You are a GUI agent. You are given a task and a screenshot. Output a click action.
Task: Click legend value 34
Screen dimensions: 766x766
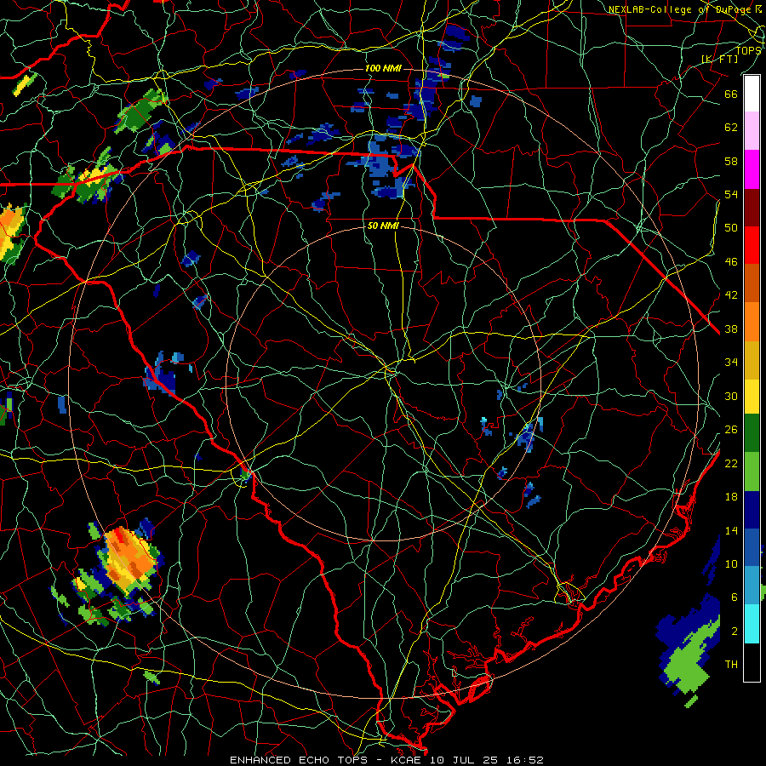[731, 363]
